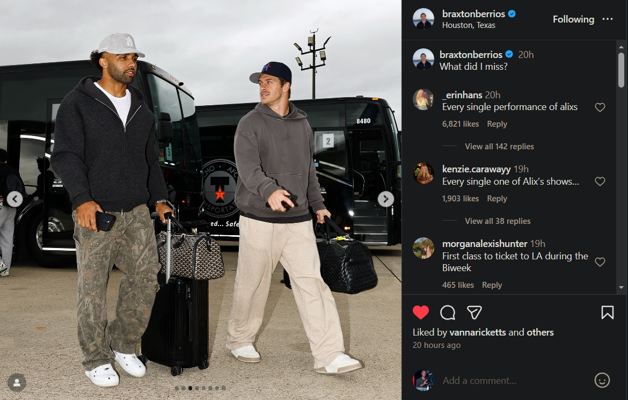Open the emoji picker smiley icon

click(602, 380)
